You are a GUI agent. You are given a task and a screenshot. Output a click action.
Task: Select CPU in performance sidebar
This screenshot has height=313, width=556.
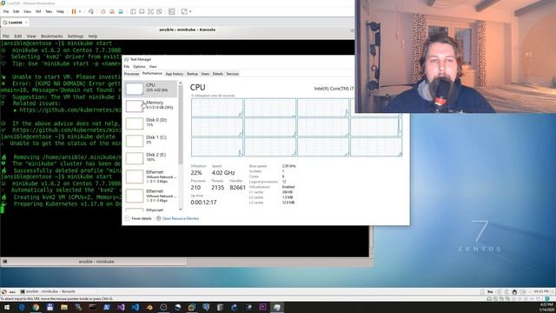point(150,89)
